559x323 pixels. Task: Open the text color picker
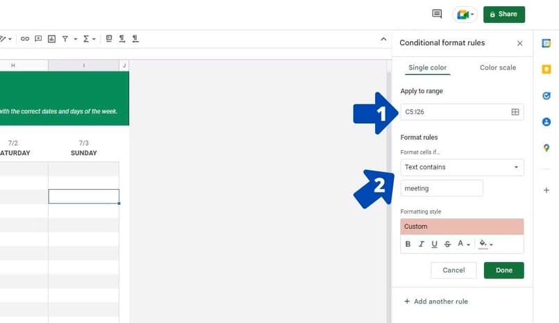point(463,245)
